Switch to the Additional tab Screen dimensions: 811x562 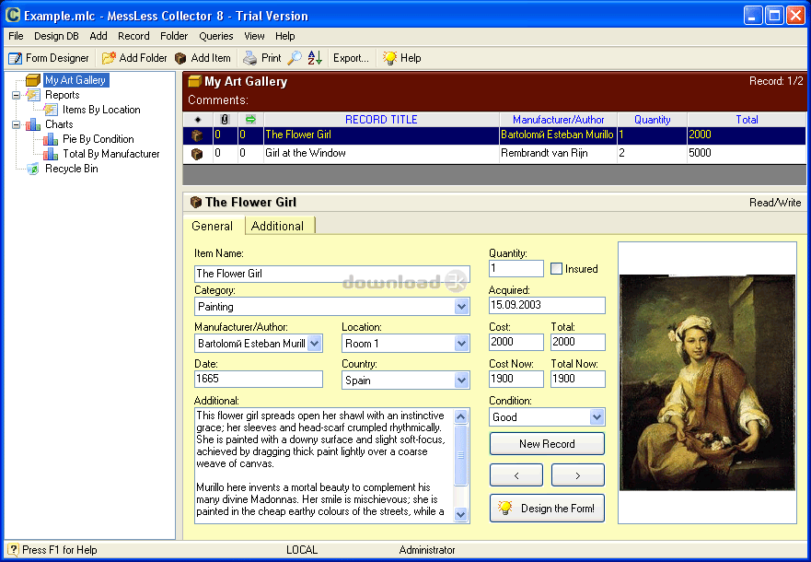[x=278, y=226]
